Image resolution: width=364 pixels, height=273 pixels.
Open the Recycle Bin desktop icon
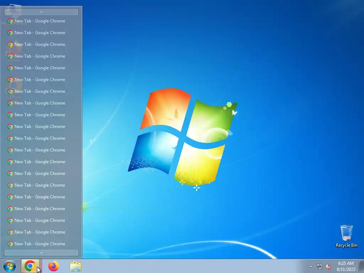(x=346, y=236)
